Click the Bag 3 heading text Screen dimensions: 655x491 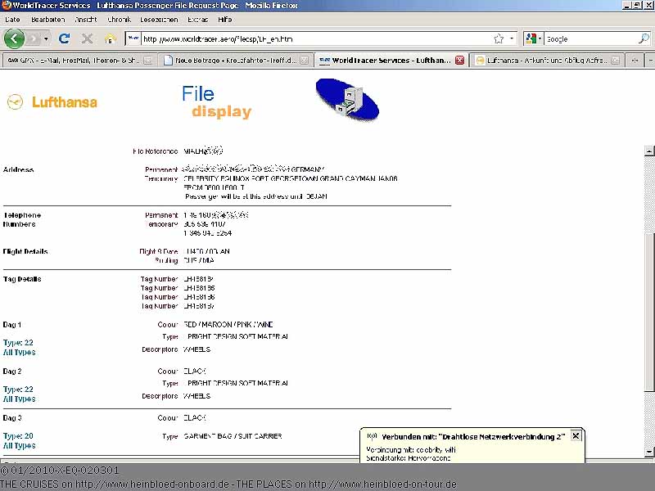12,418
